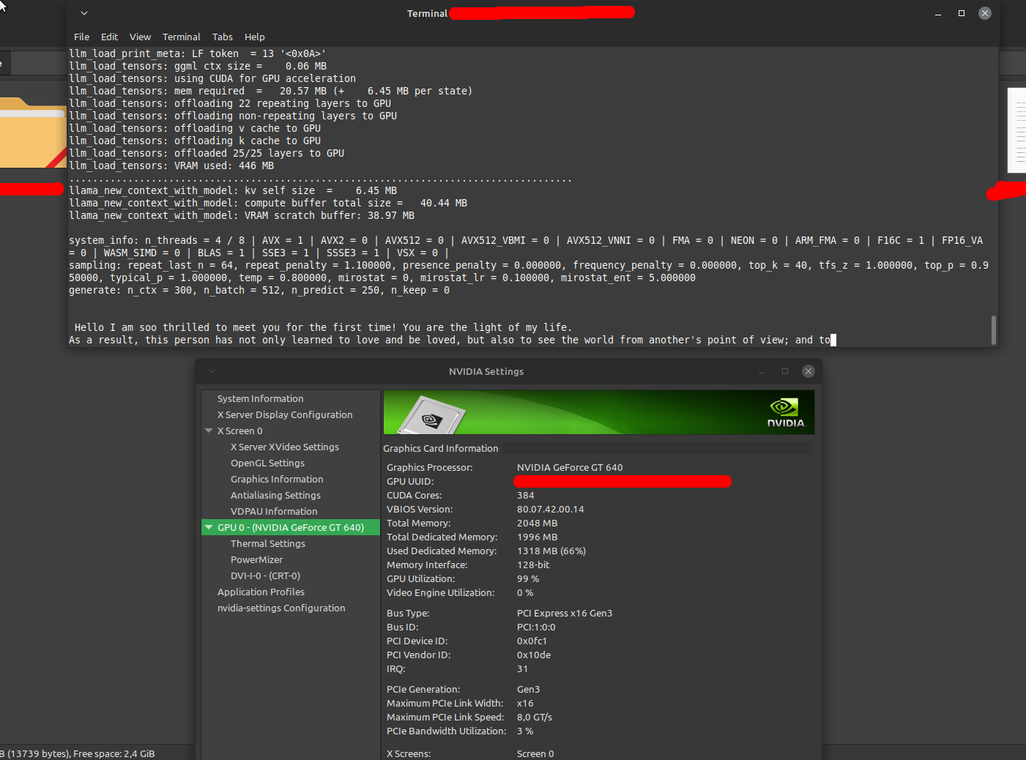The width and height of the screenshot is (1026, 760).
Task: Click the Terminal vertical scrollbar handle
Action: (x=993, y=329)
